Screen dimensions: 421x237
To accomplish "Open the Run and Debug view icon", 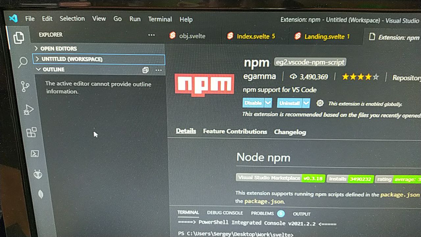I will point(29,110).
